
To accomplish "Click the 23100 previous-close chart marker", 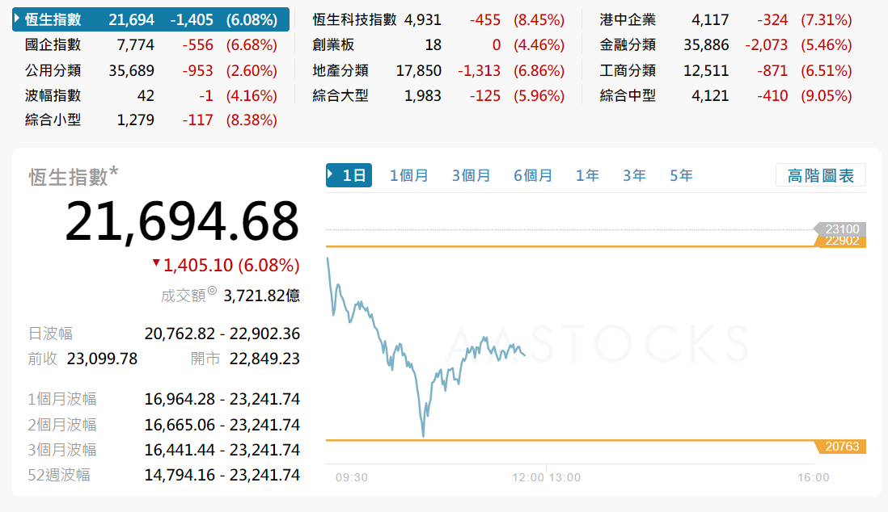I will [x=841, y=229].
